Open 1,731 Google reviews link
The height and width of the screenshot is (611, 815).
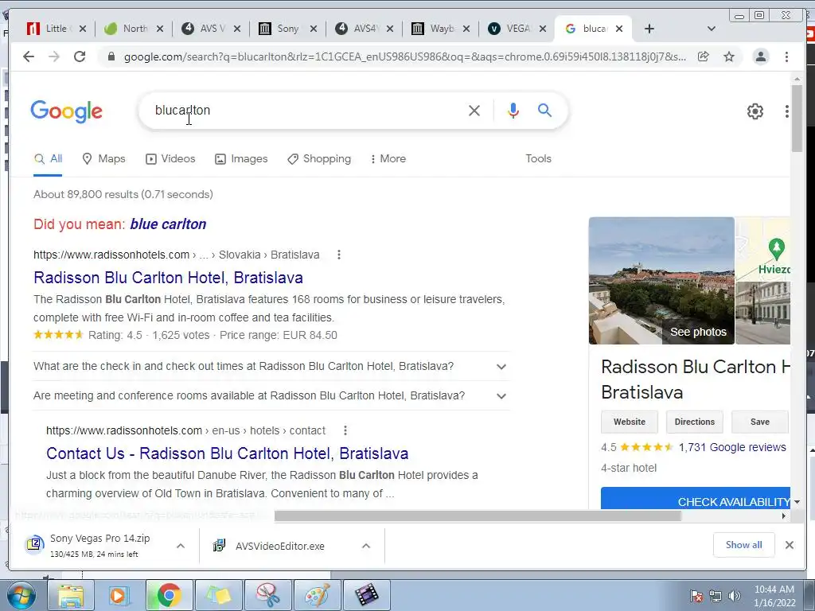[x=732, y=447]
